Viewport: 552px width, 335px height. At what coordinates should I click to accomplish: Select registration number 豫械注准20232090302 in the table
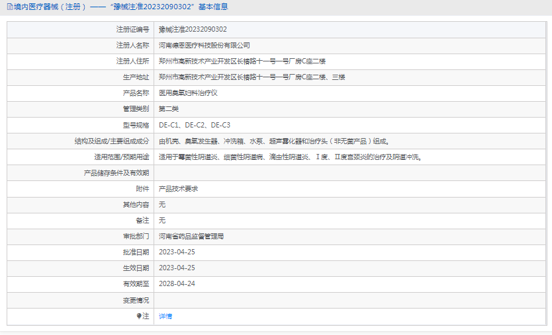click(x=193, y=30)
